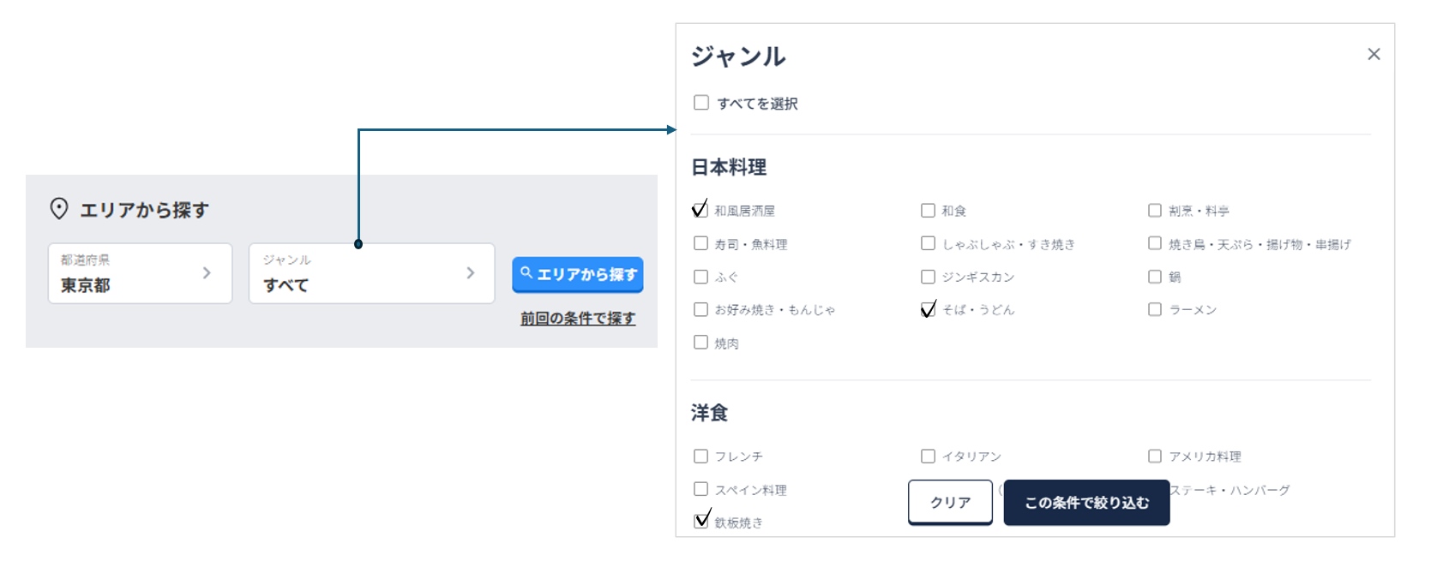
Task: Uncheck the 和風居酒屋 checkbox
Action: (700, 210)
